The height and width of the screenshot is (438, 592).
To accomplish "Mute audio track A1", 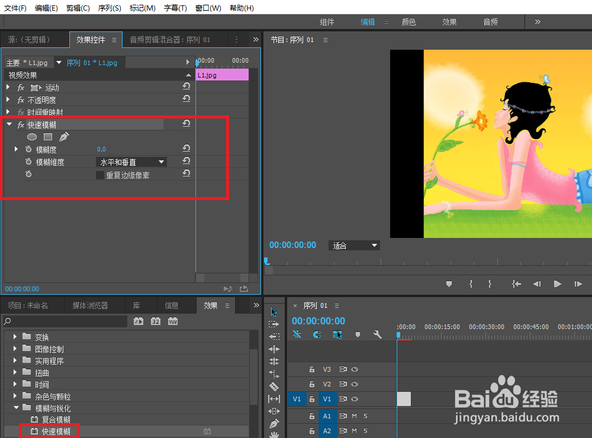I will [x=354, y=416].
